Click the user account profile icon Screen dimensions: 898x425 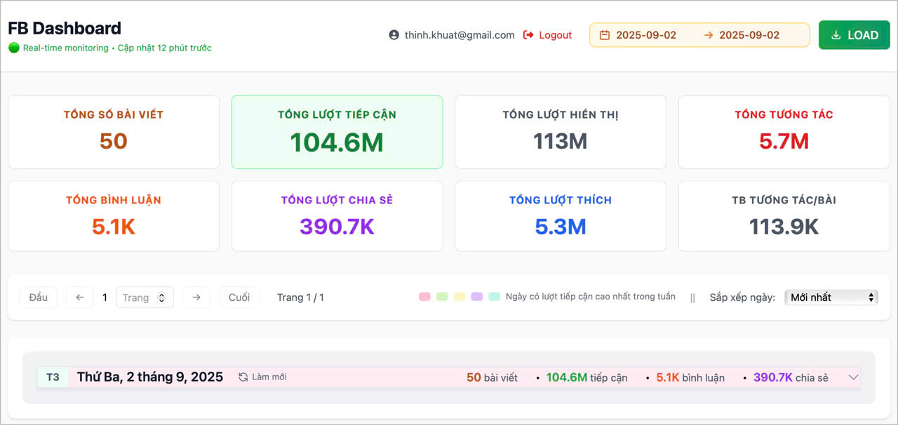click(394, 35)
